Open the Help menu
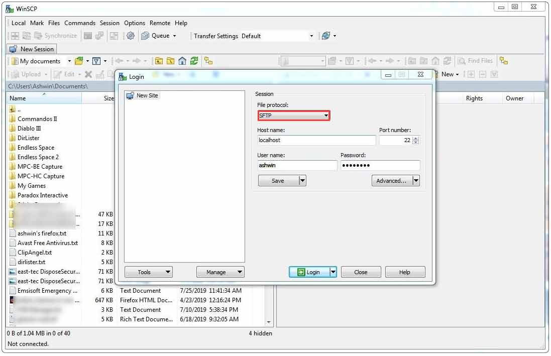 click(x=181, y=23)
